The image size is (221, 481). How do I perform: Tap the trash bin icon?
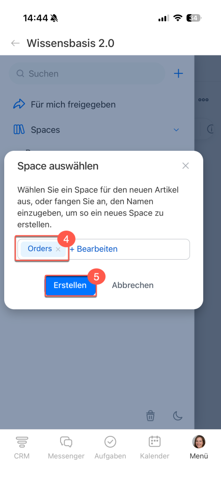coord(150,416)
